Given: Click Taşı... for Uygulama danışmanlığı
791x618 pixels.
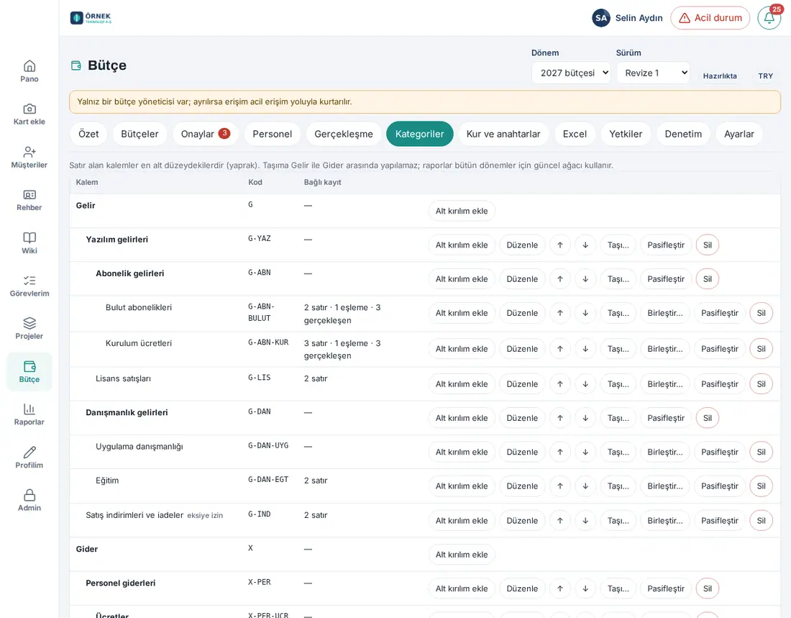Looking at the screenshot, I should click(618, 452).
